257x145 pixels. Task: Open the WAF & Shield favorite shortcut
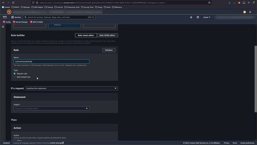pos(37,22)
